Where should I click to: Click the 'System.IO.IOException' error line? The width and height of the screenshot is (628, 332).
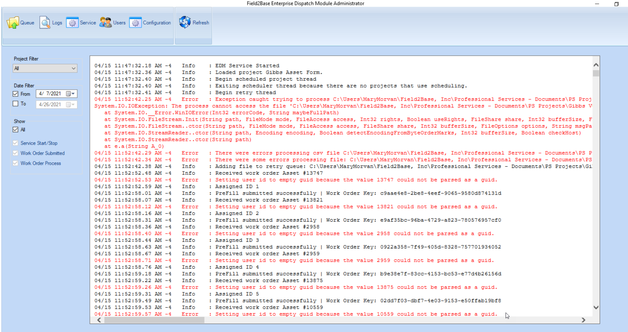coord(343,106)
